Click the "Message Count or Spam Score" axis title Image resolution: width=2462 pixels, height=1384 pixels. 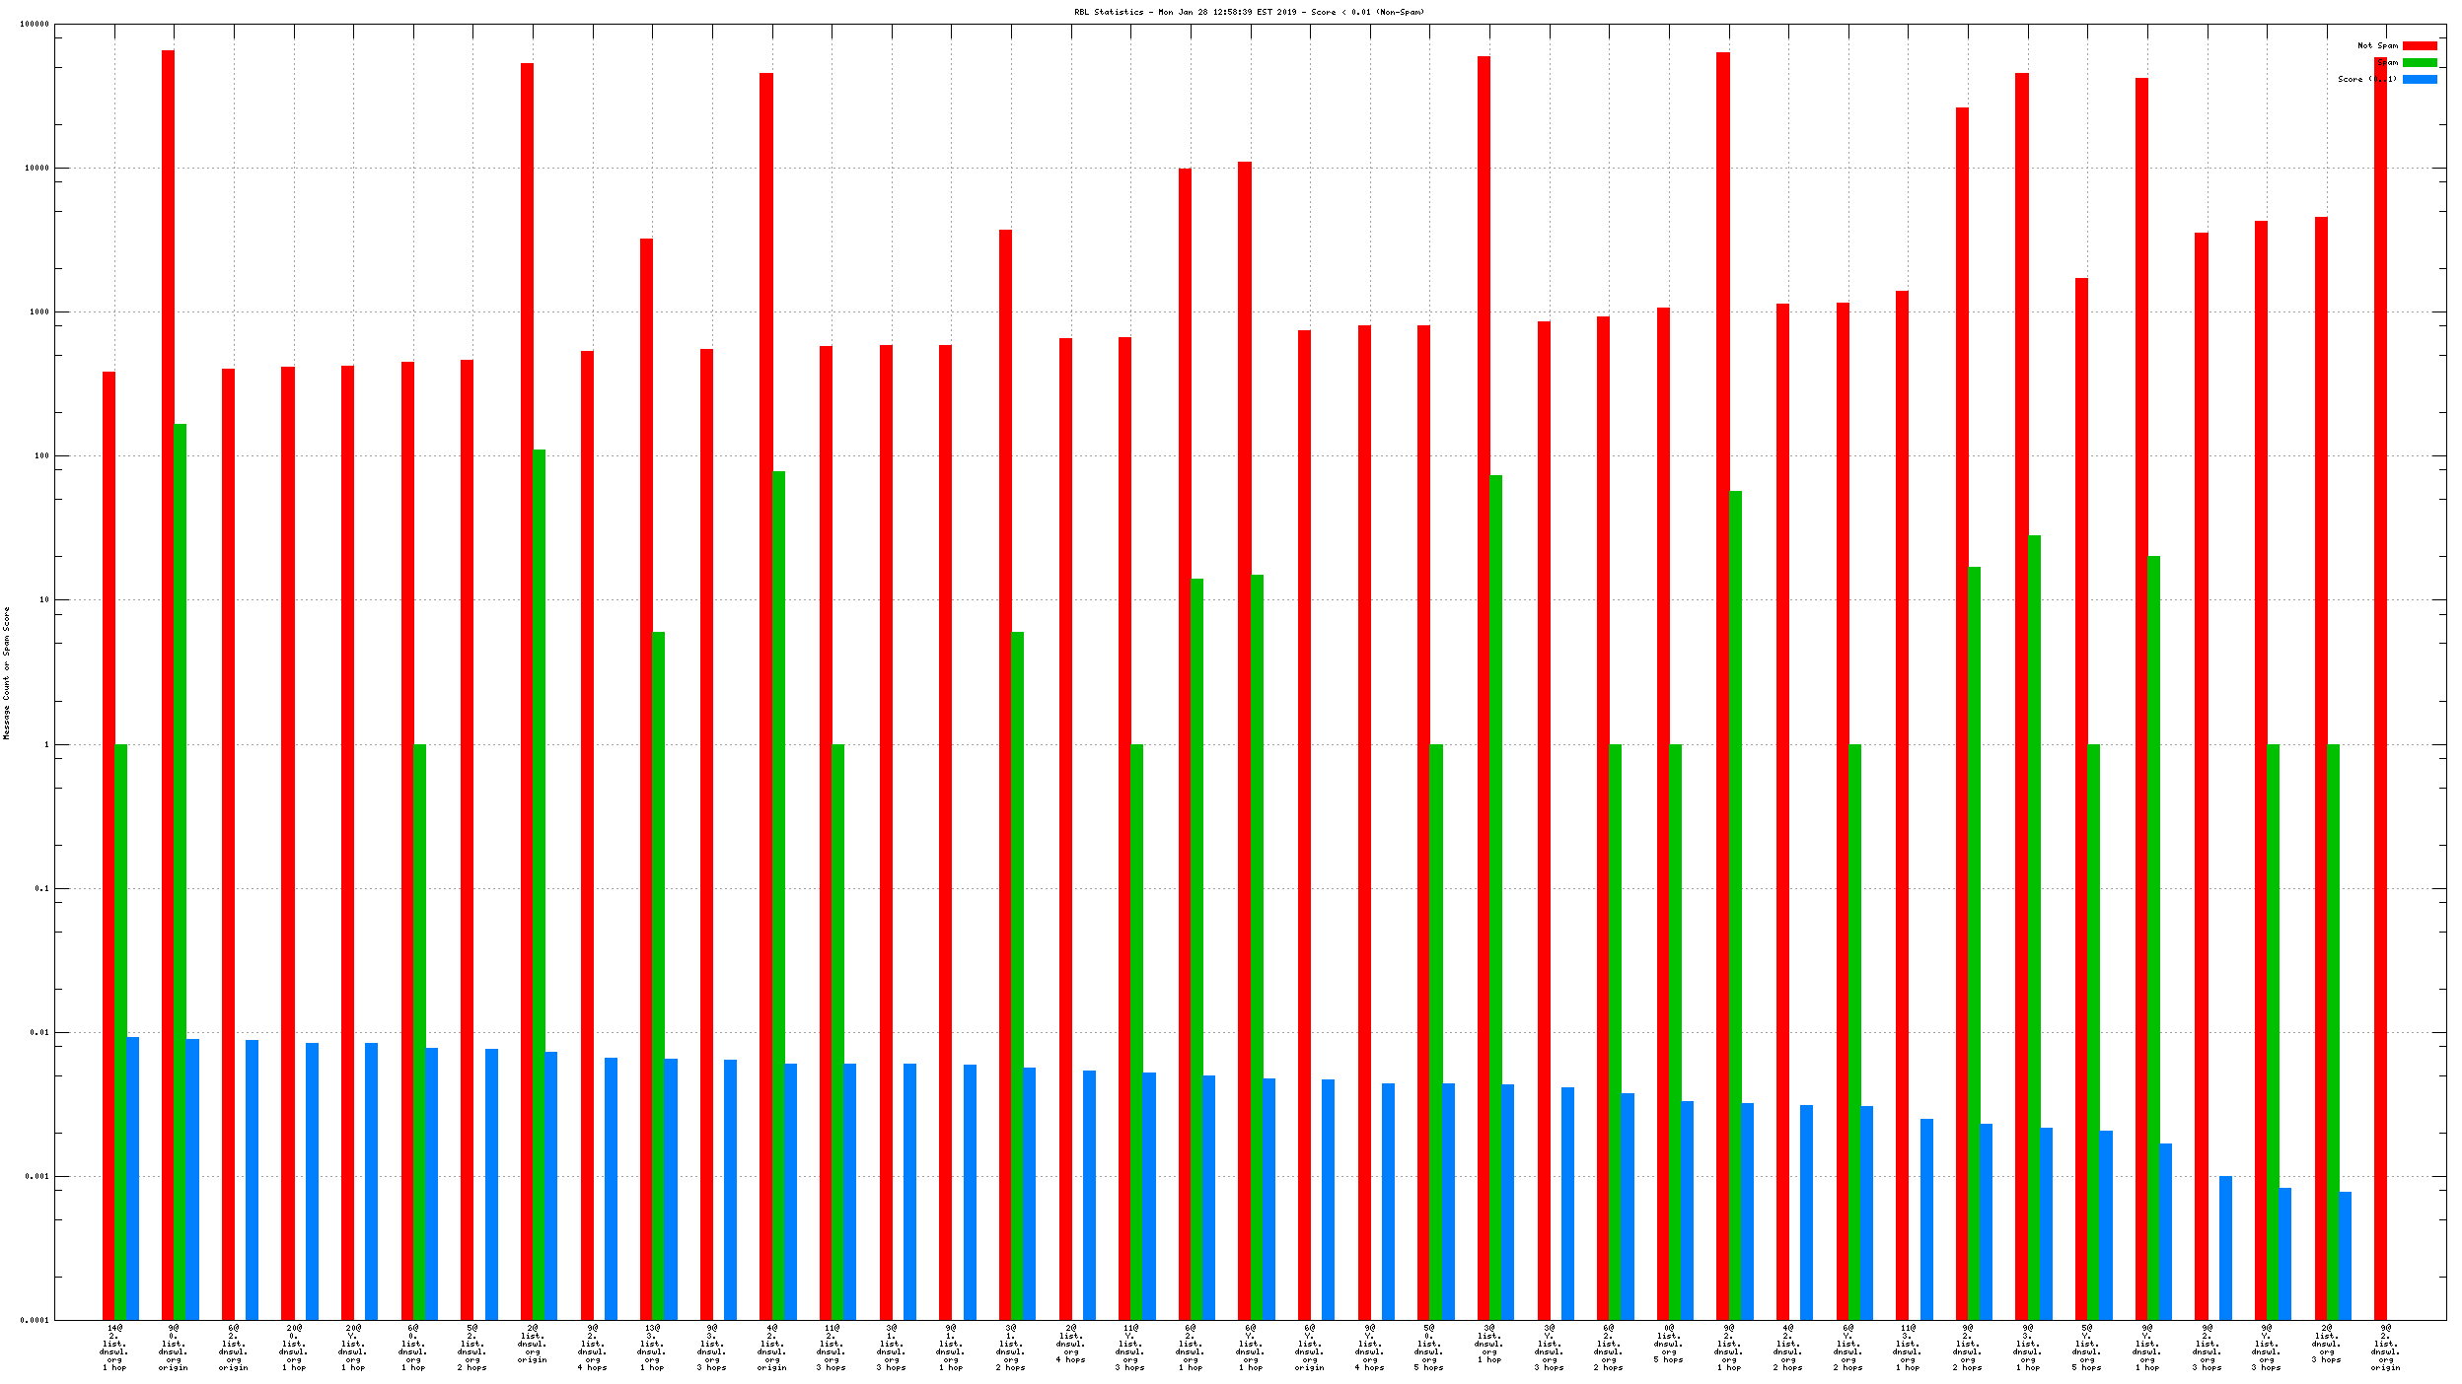click(x=7, y=673)
